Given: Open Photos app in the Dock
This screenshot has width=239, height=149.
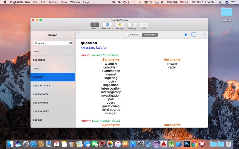Looking at the screenshot, I should [110, 144].
